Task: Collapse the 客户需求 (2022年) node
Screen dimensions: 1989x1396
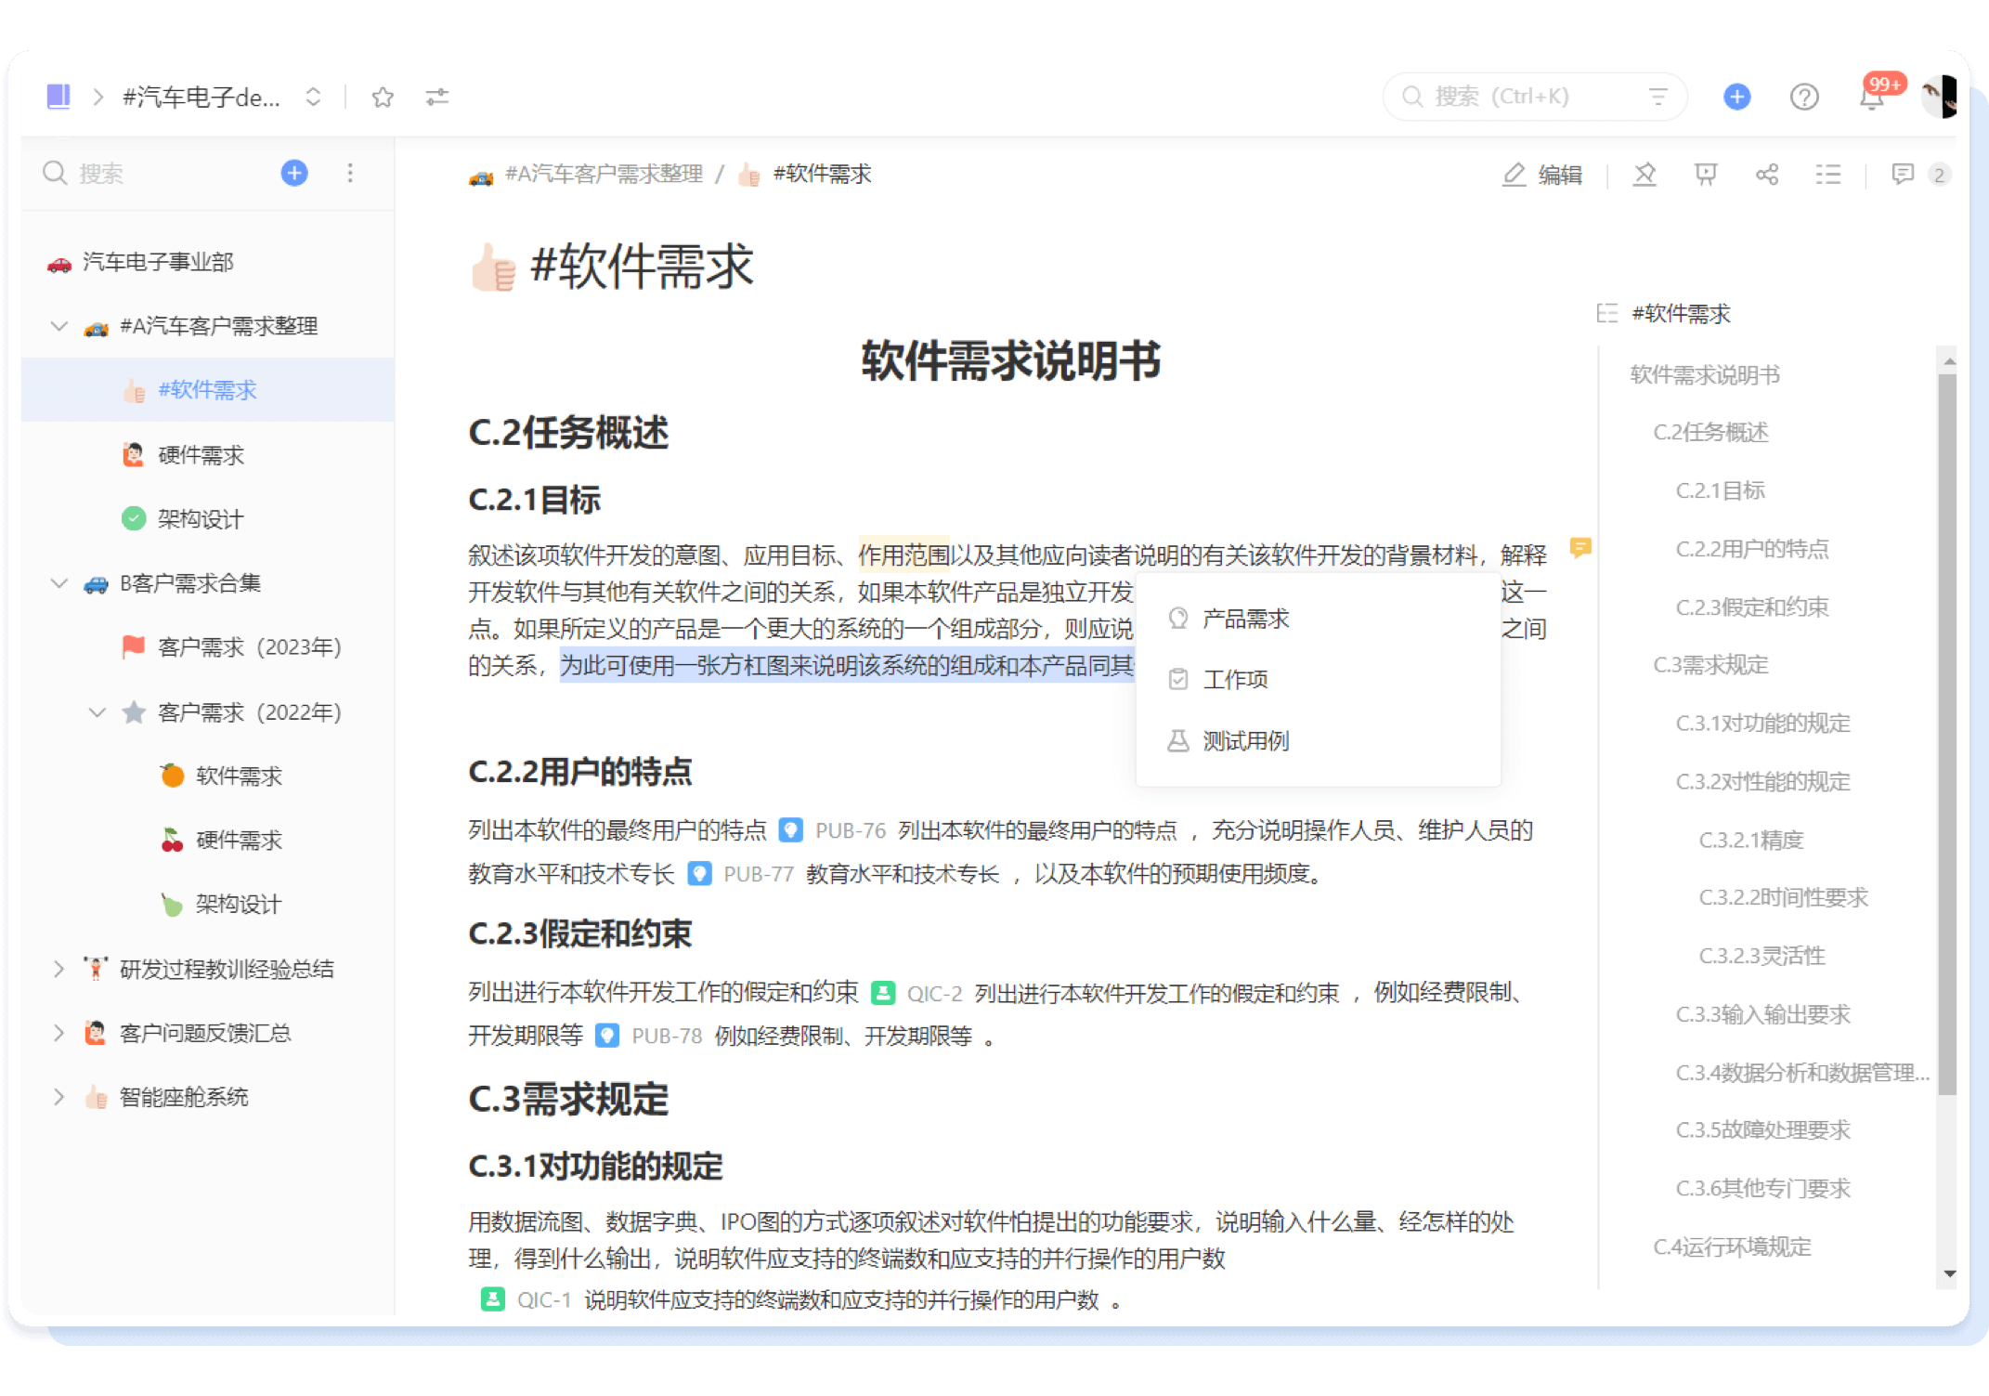Action: (x=97, y=712)
